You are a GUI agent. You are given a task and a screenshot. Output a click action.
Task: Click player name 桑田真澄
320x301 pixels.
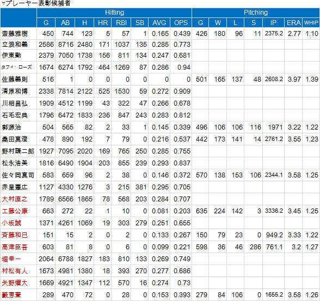point(15,139)
